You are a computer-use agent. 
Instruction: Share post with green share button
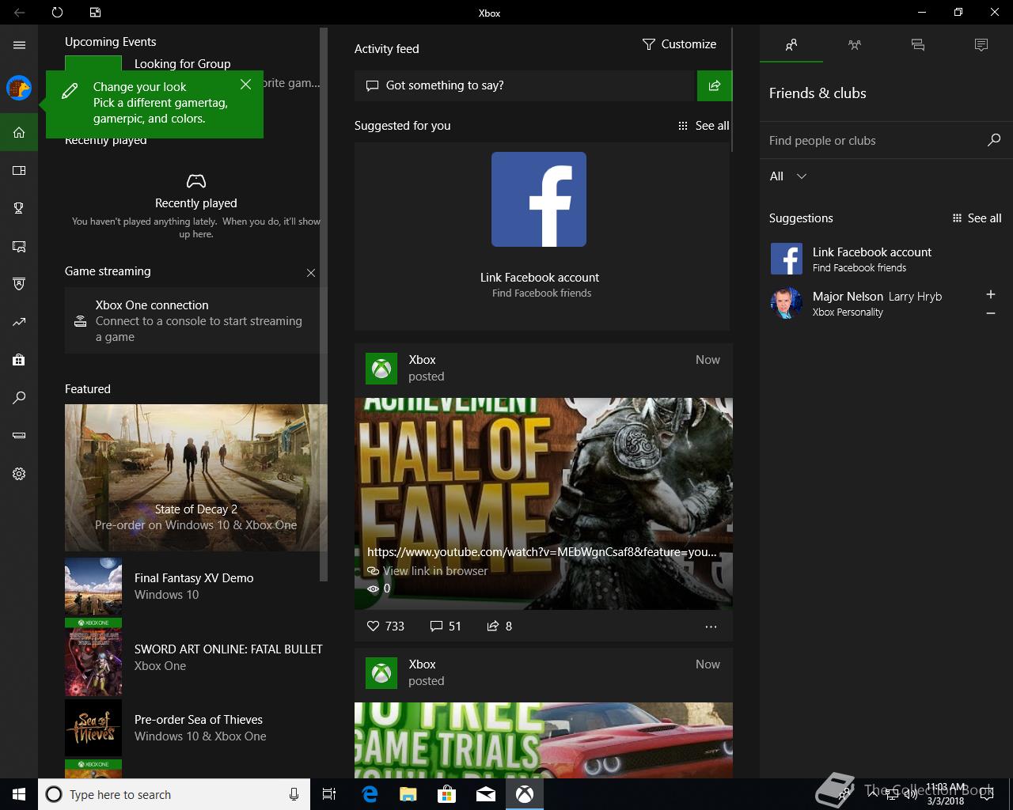[x=715, y=85]
